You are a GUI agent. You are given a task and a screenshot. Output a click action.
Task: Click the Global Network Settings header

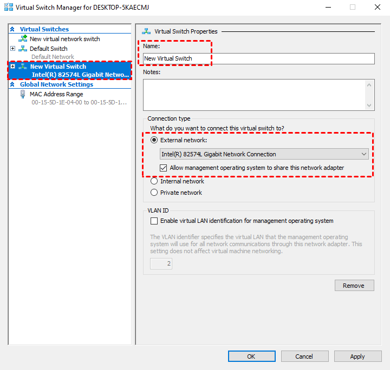[x=56, y=84]
